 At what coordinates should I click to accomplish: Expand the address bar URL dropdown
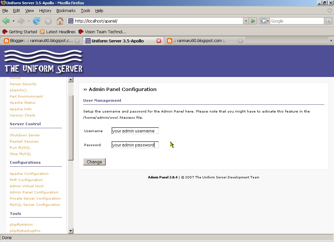[246, 21]
